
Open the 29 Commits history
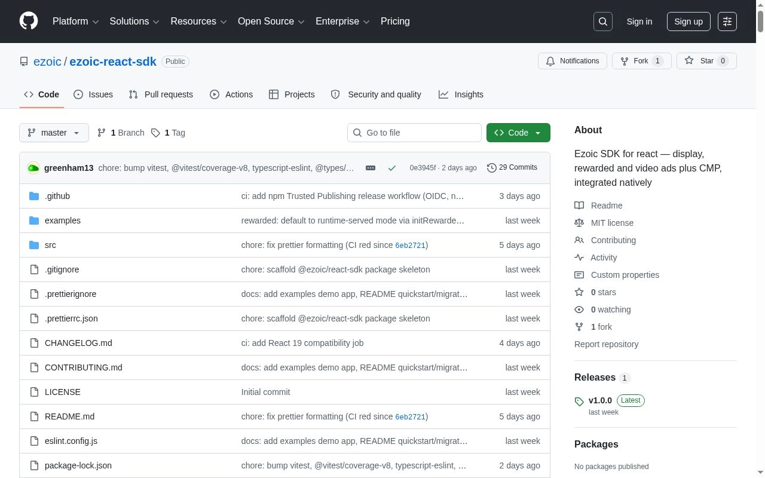[512, 167]
